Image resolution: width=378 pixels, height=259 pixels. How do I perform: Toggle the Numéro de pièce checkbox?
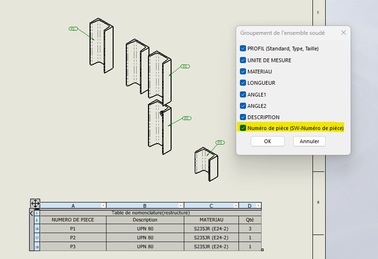point(243,128)
